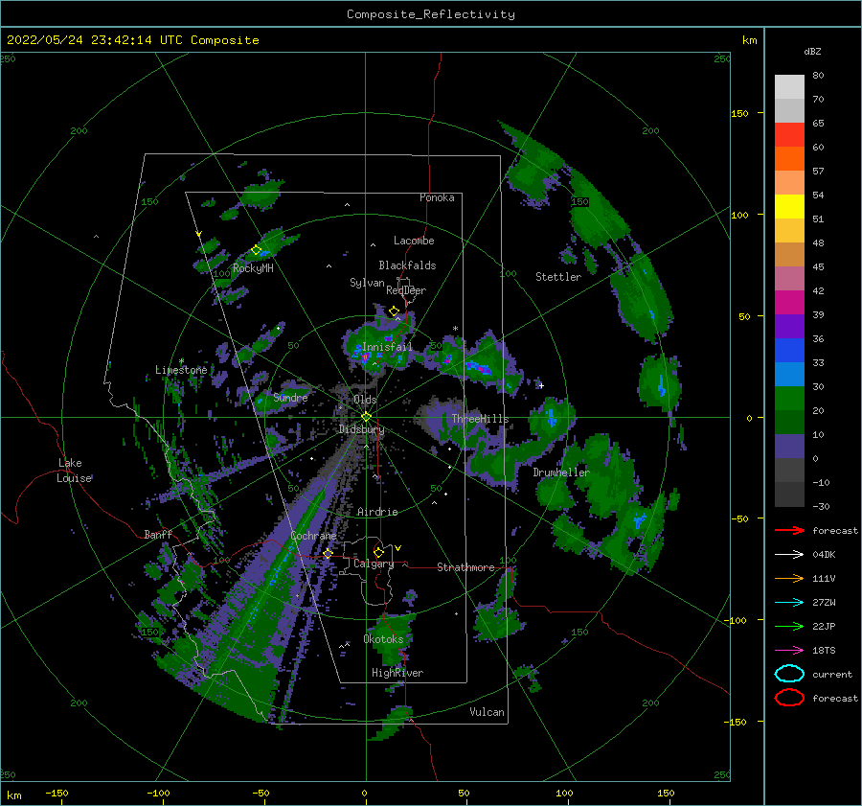
Task: Click the RockyMH label
Action: point(253,268)
